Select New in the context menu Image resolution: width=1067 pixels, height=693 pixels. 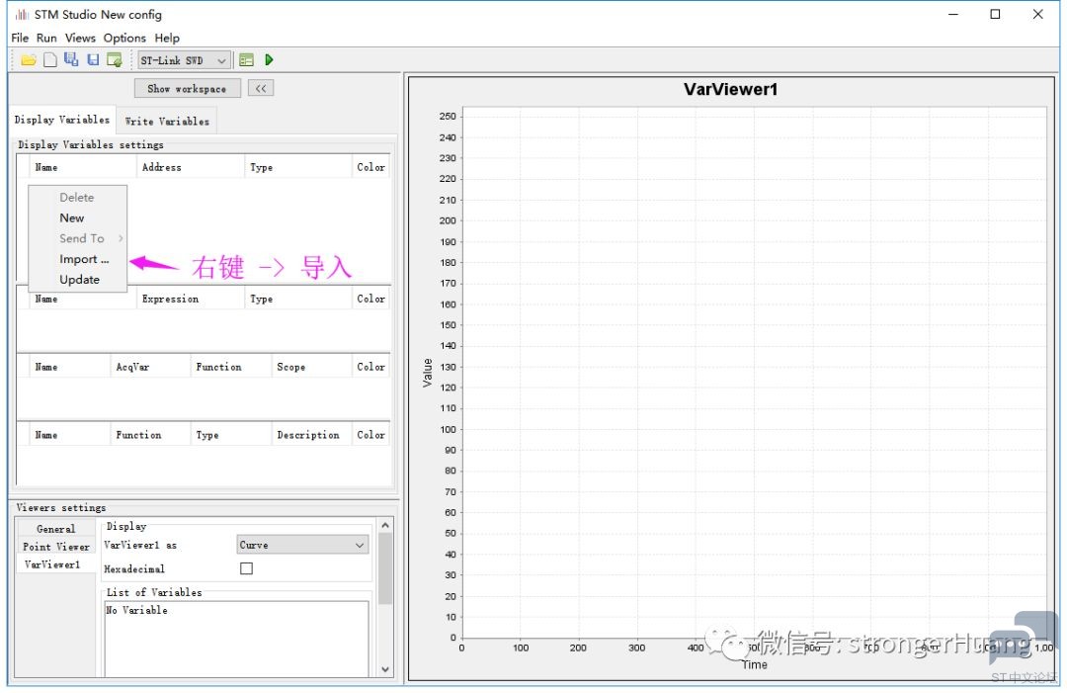(x=71, y=218)
